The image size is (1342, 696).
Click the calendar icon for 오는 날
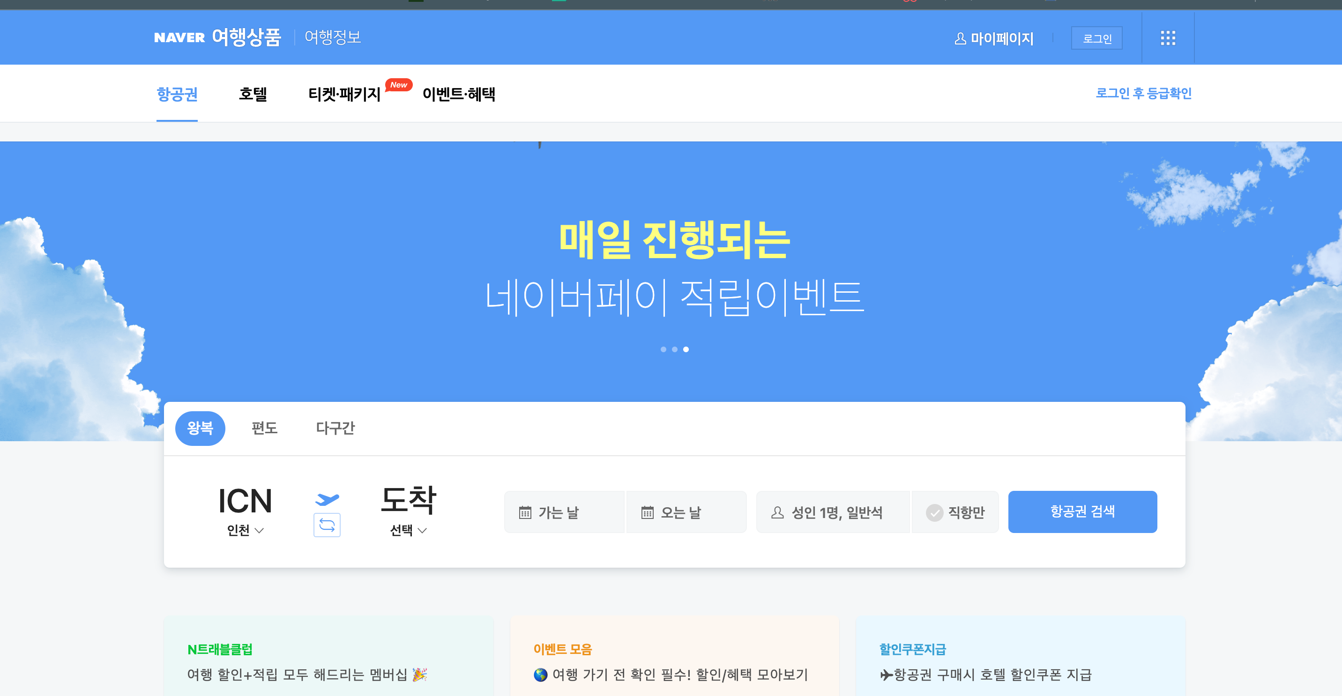(647, 512)
